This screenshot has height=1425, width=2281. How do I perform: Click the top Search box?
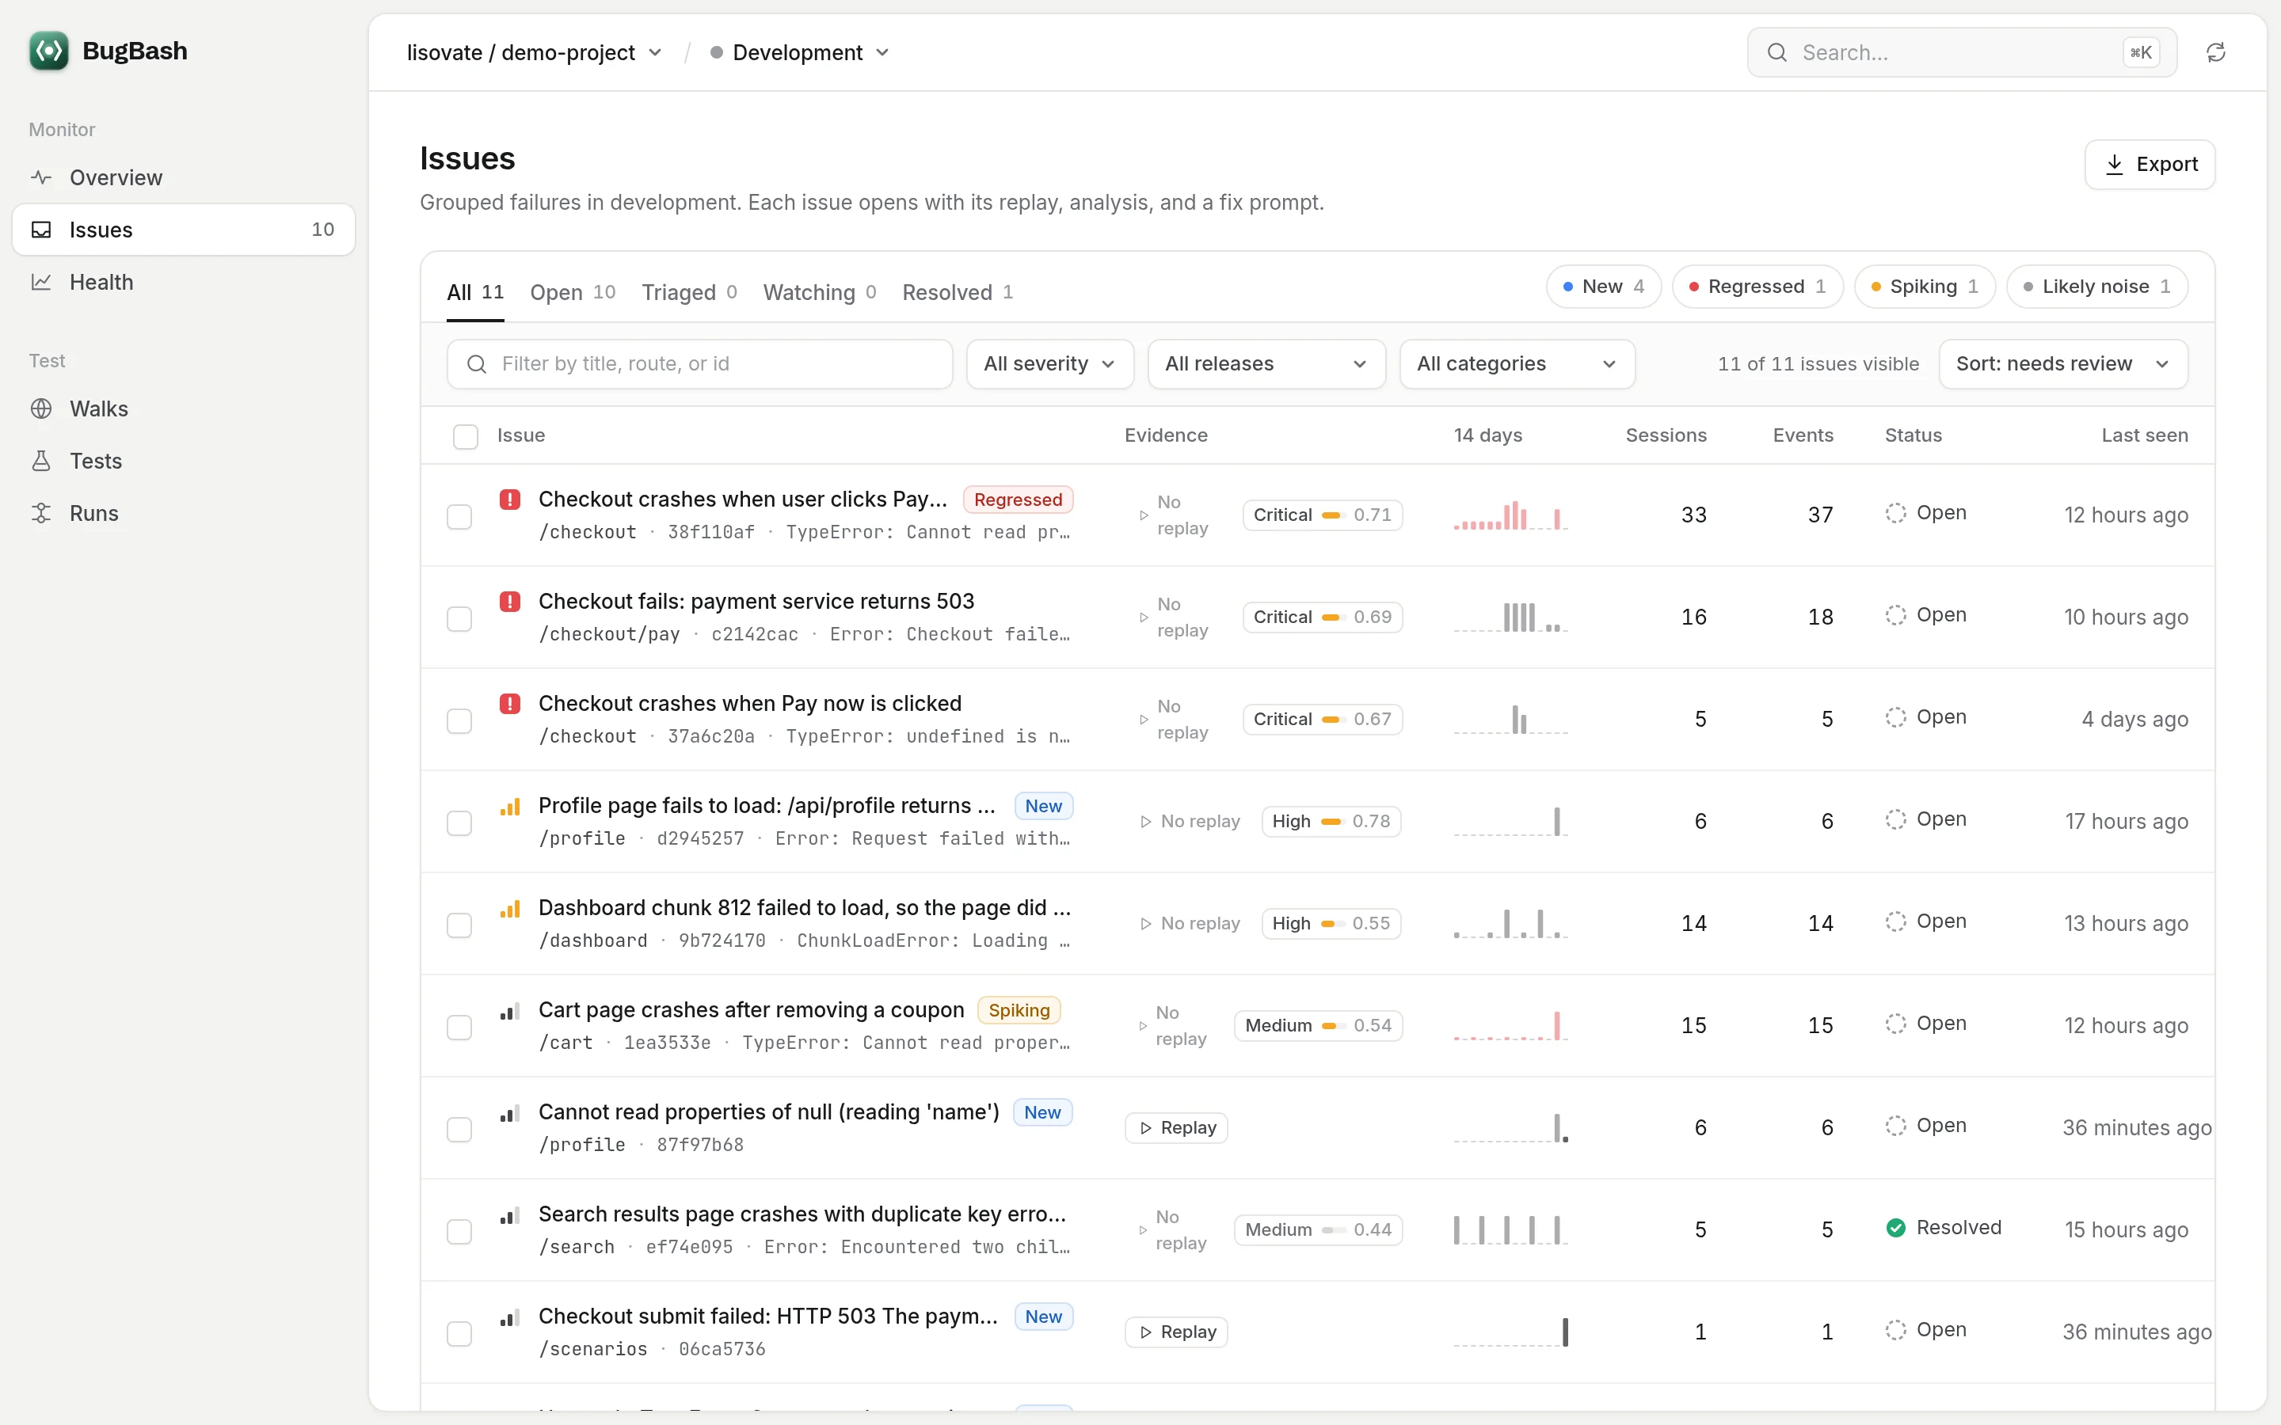tap(1962, 53)
